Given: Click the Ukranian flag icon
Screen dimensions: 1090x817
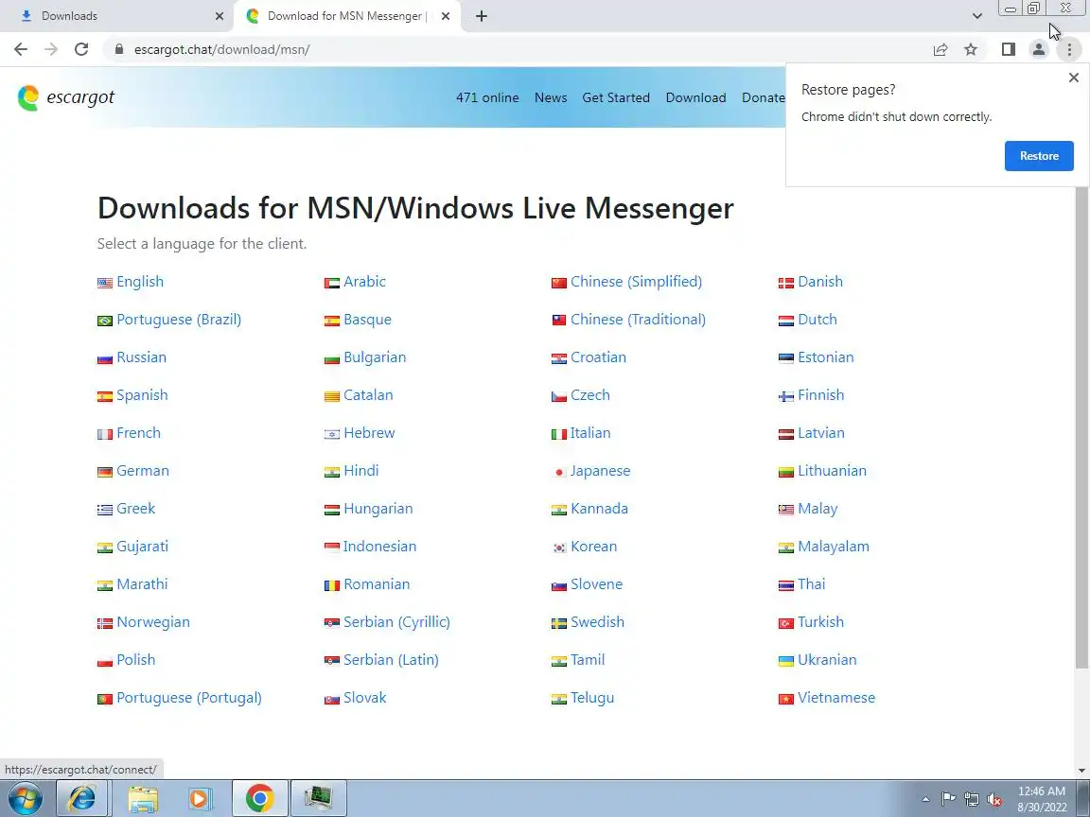Looking at the screenshot, I should click(x=786, y=661).
